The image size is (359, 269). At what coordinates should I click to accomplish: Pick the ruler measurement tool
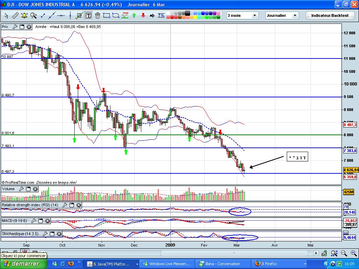coord(15,15)
